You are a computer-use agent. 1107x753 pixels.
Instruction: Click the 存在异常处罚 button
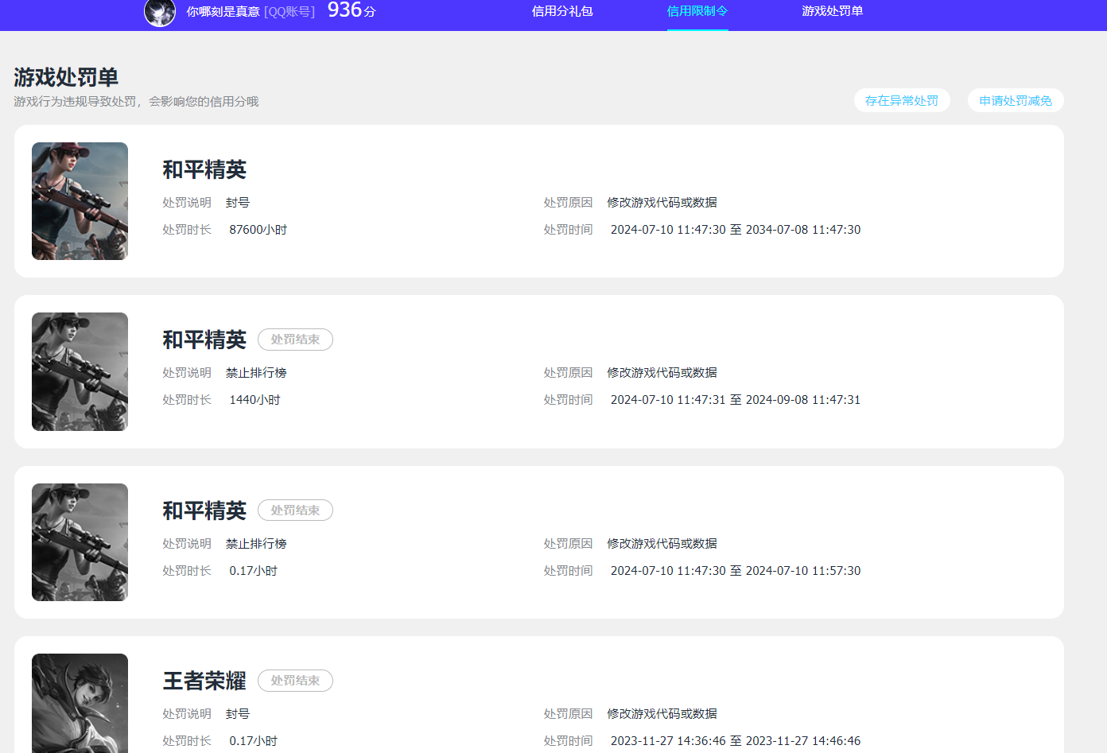point(902,100)
